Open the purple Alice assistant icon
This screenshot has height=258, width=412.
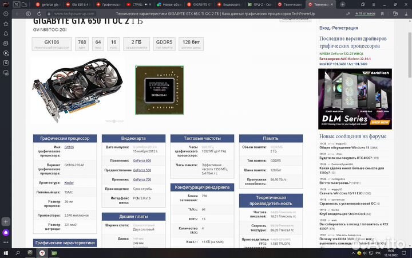(6, 232)
